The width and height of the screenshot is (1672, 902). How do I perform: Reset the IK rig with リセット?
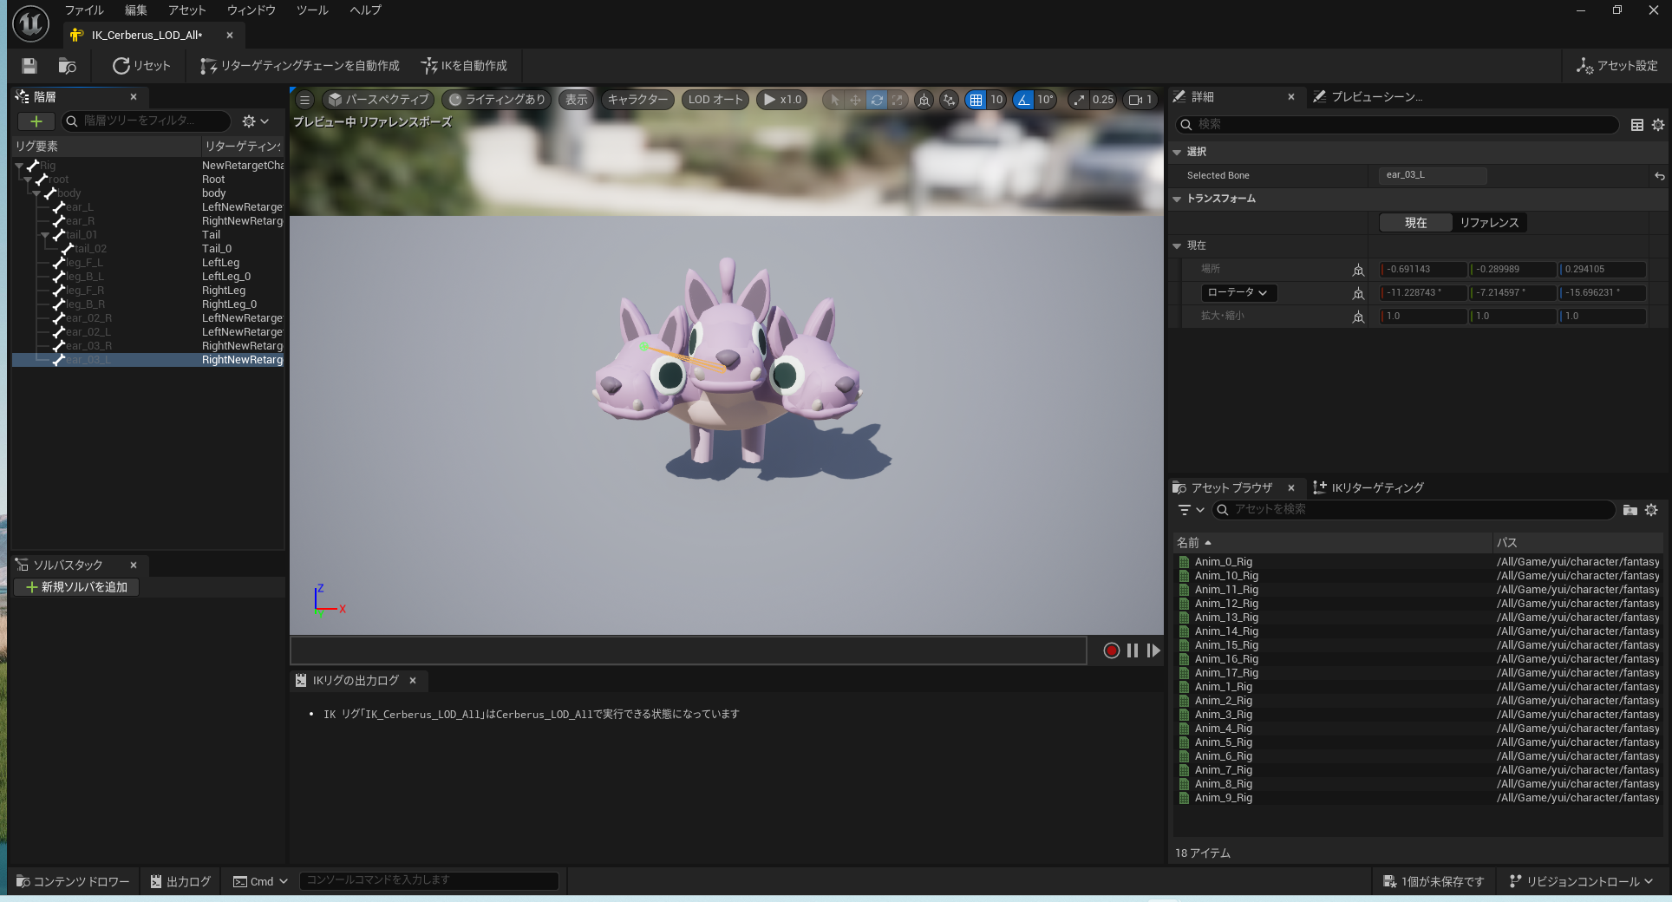141,66
